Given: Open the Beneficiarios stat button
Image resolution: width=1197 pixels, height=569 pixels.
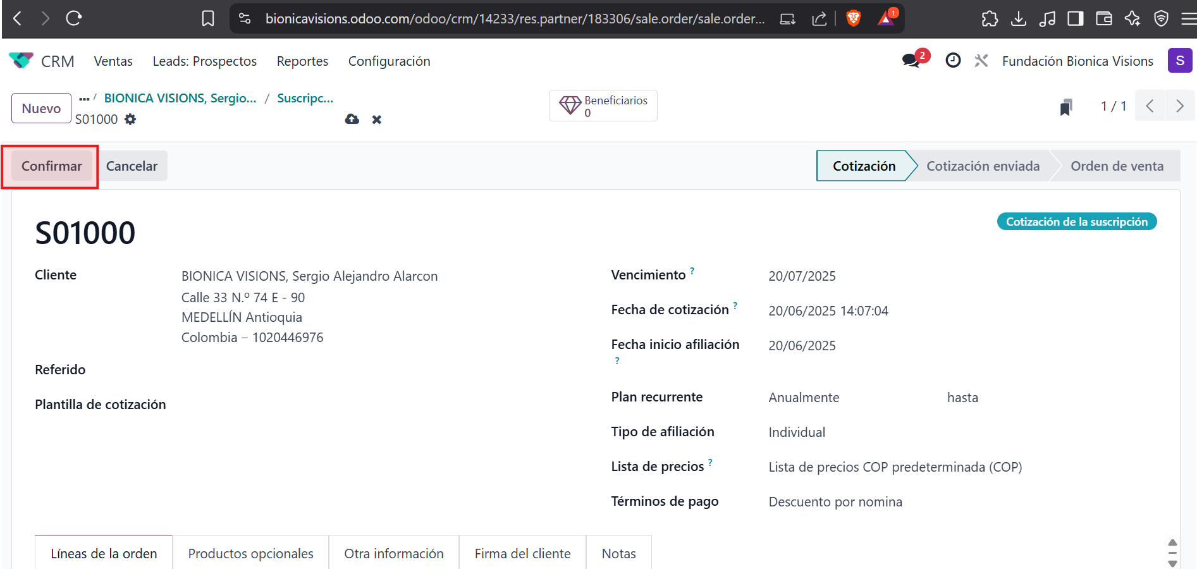Looking at the screenshot, I should 603,106.
